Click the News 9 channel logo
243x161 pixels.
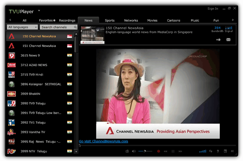(12, 55)
